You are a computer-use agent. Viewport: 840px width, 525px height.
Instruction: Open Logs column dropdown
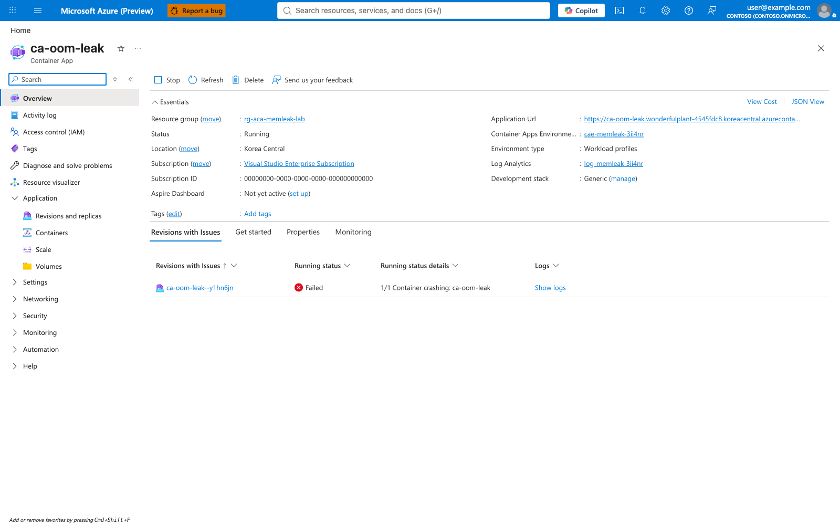coord(556,266)
